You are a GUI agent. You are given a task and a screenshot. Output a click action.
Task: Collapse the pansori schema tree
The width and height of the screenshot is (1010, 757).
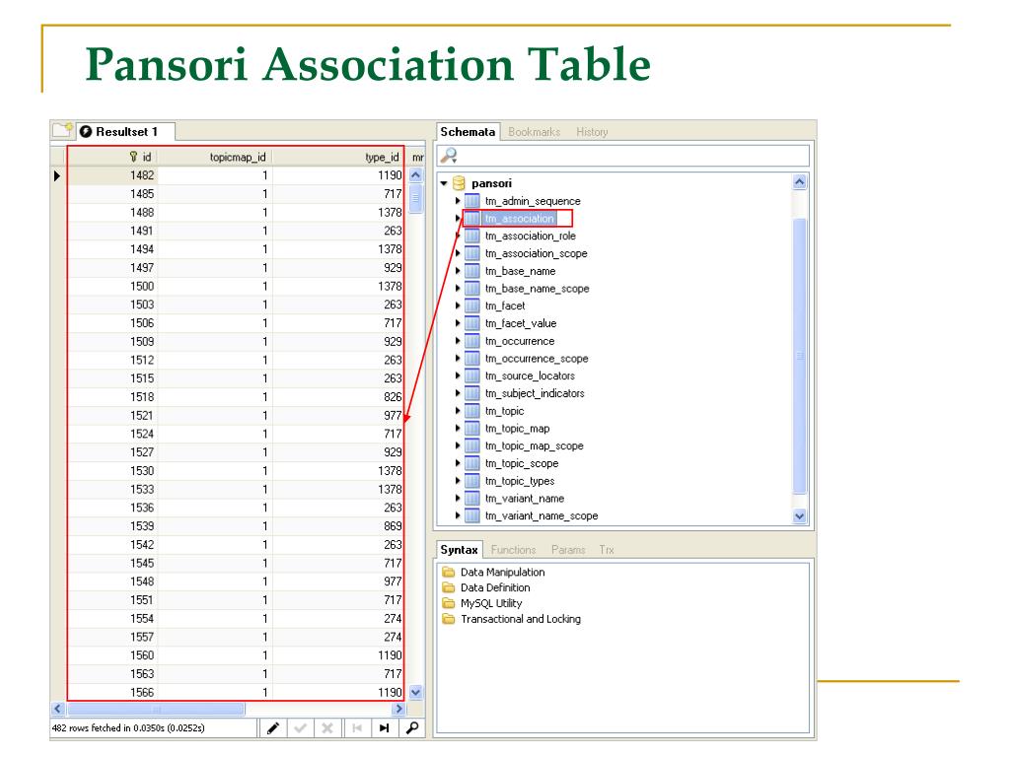click(x=444, y=183)
